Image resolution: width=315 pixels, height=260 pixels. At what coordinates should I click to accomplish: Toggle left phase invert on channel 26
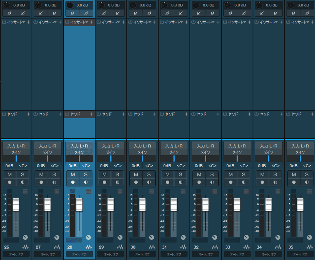click(9, 13)
